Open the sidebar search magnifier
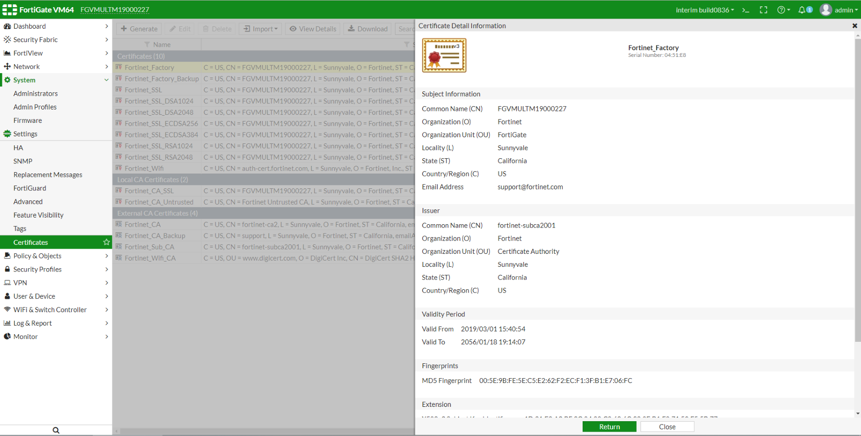Screen dimensions: 861x436 [x=56, y=430]
